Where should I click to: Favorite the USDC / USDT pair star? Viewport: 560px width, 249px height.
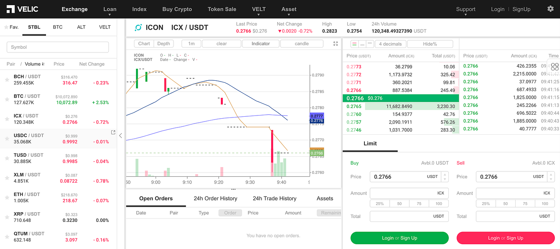click(7, 139)
